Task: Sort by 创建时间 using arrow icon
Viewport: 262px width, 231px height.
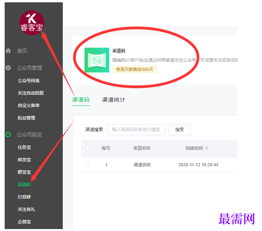Action: pos(207,148)
